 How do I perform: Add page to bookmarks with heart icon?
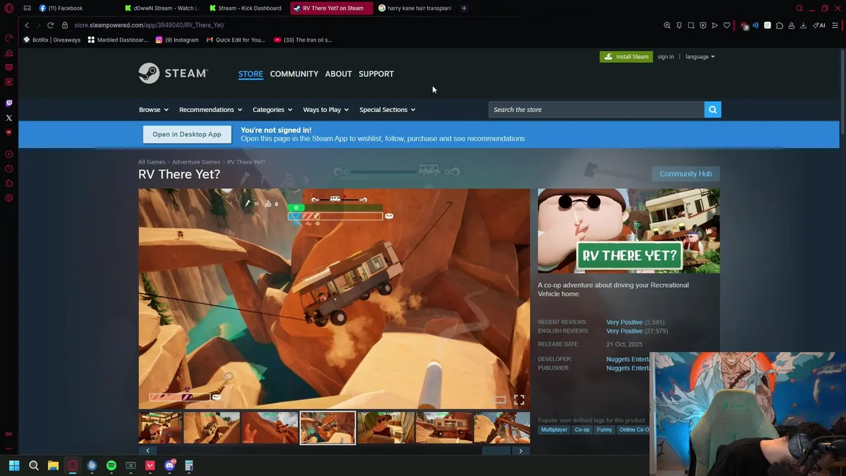coord(726,25)
